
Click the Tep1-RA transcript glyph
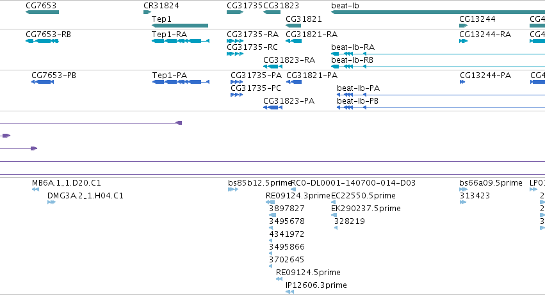[x=181, y=41]
